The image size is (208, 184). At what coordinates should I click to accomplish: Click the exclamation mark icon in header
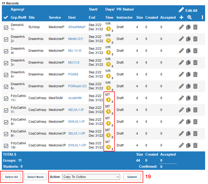point(202,17)
